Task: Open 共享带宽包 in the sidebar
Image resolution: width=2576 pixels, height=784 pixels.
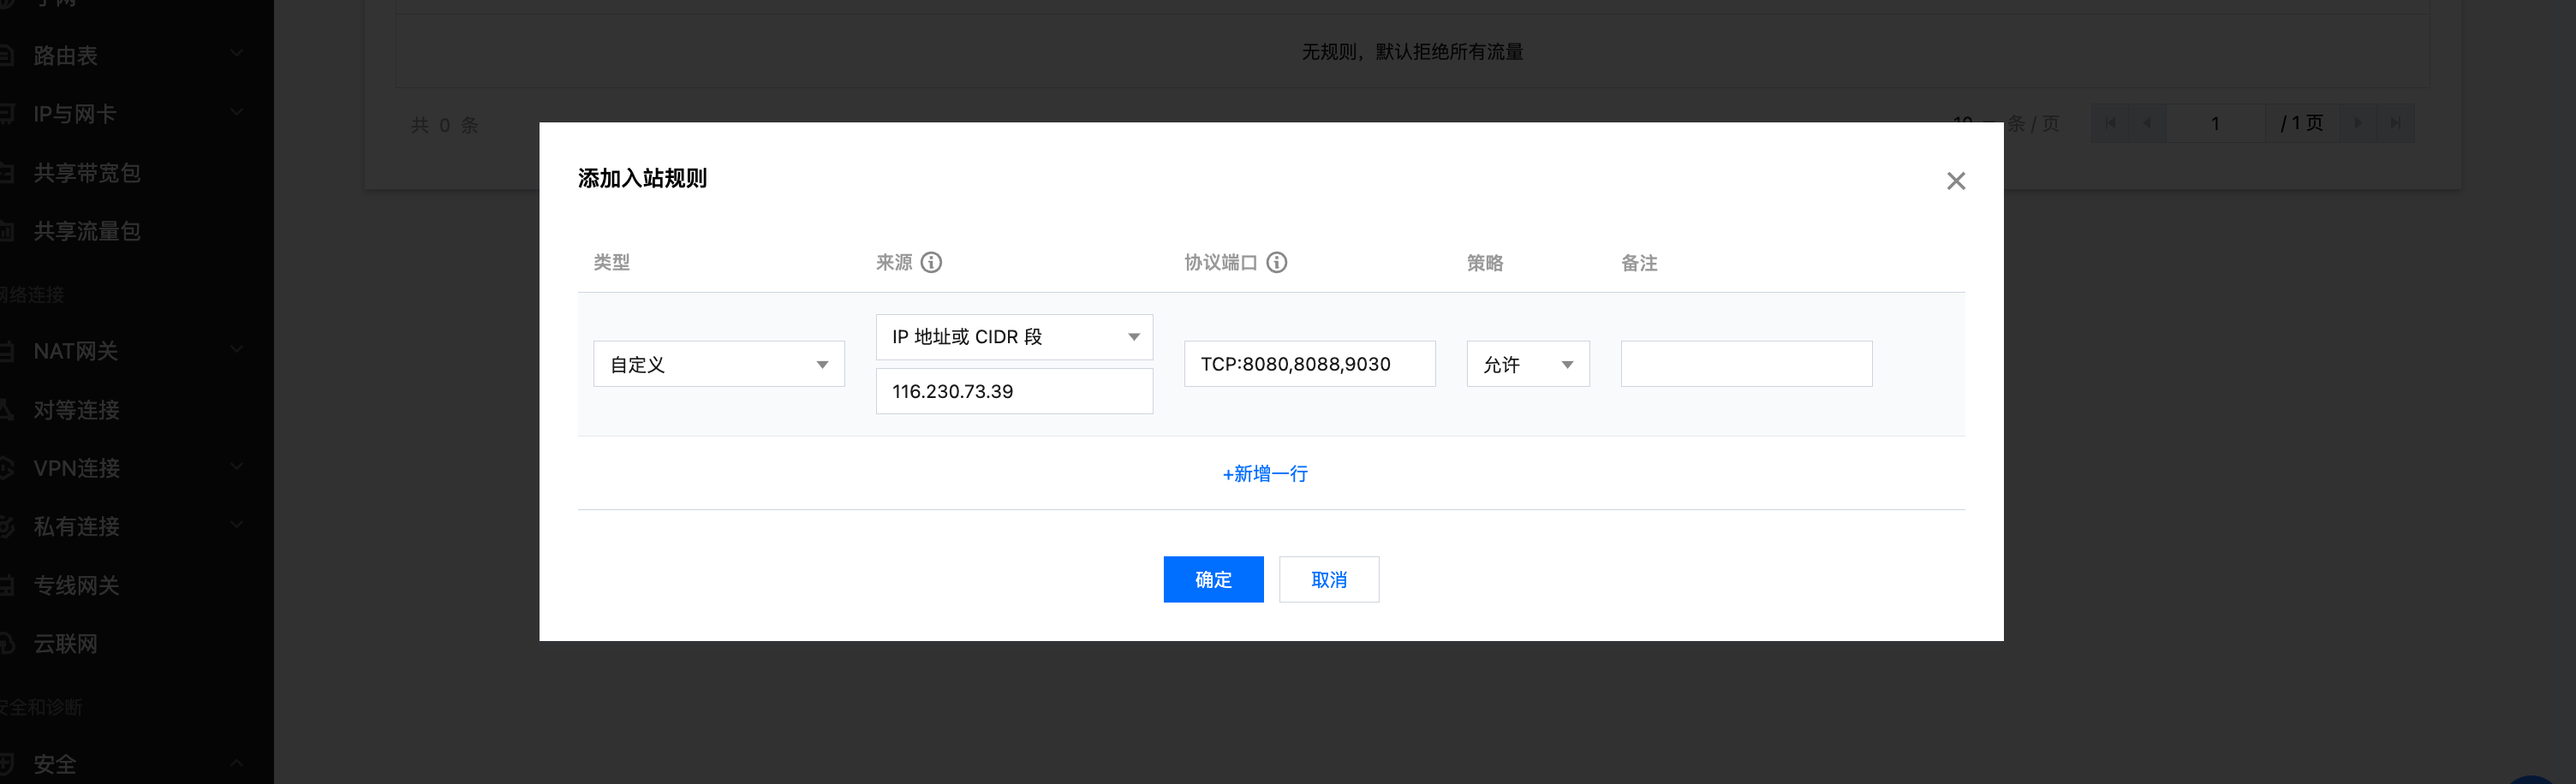Action: point(87,173)
